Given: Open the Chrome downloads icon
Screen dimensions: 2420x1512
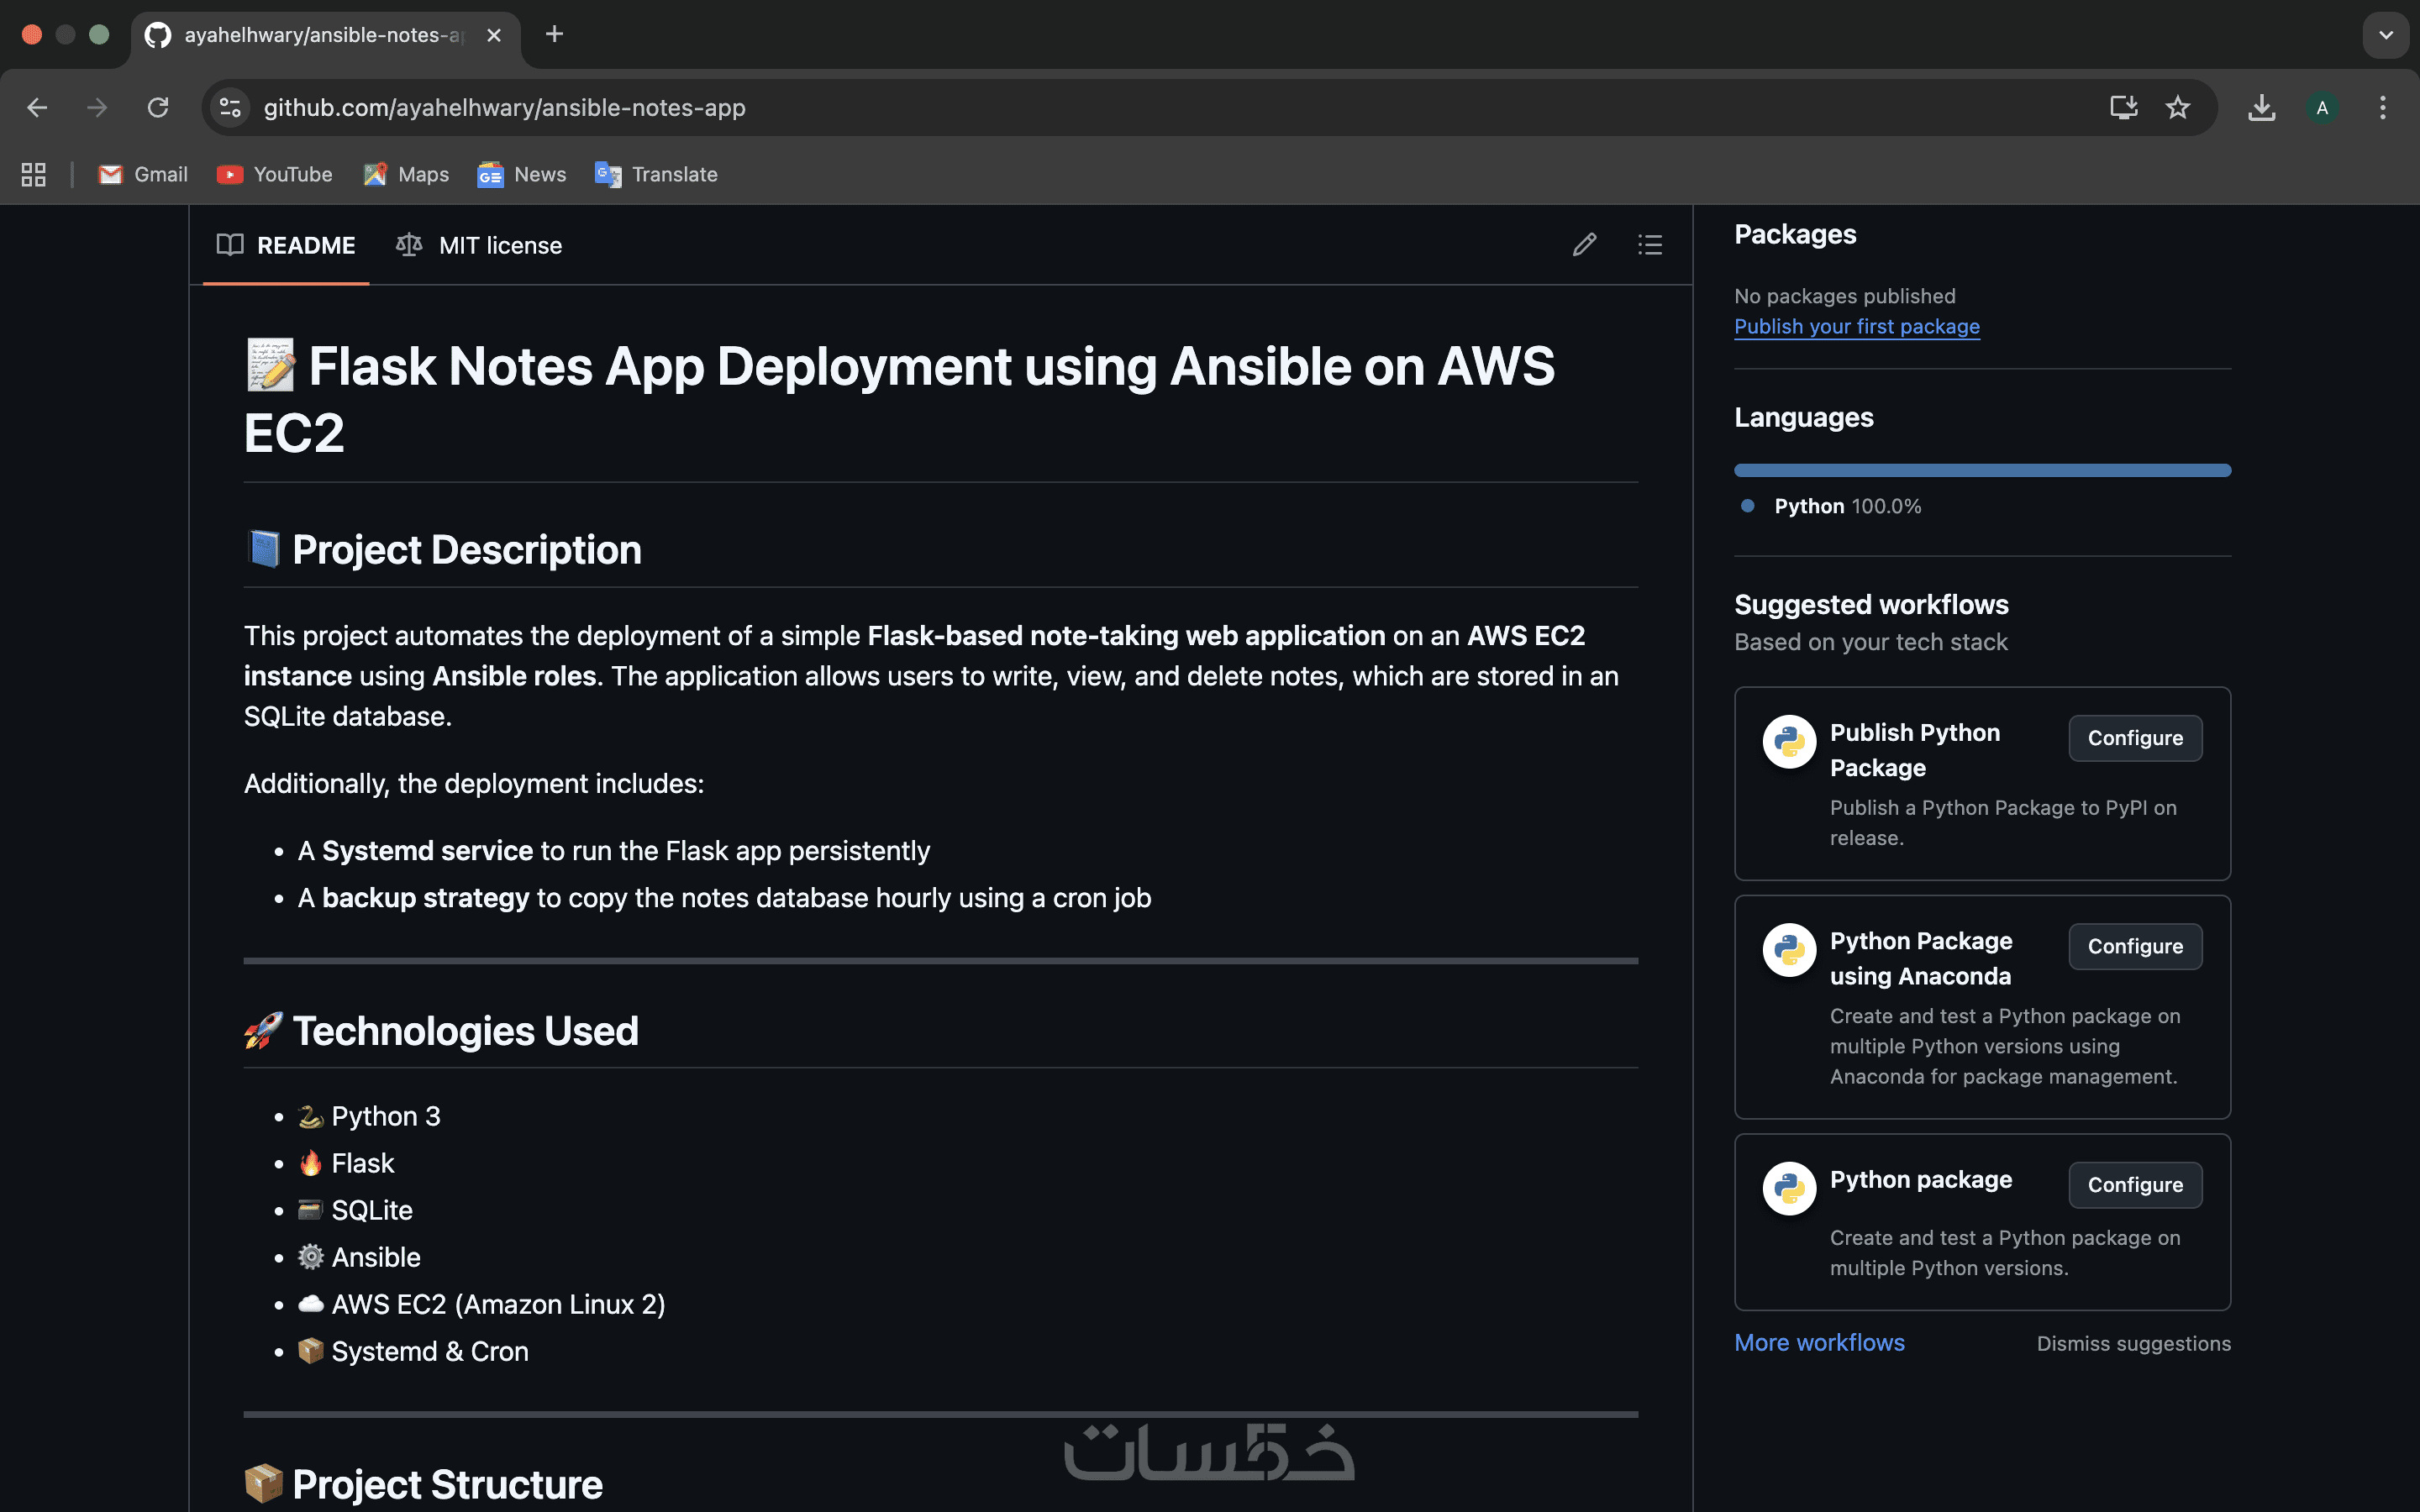Looking at the screenshot, I should tap(2261, 108).
